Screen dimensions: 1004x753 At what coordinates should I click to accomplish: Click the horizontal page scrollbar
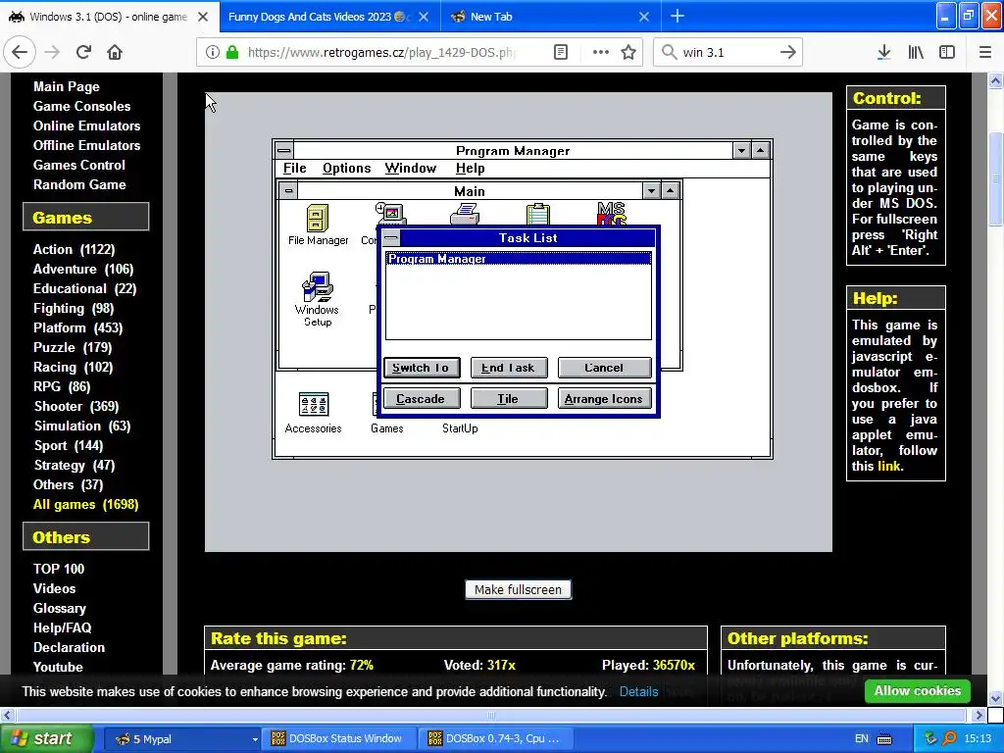click(x=491, y=715)
